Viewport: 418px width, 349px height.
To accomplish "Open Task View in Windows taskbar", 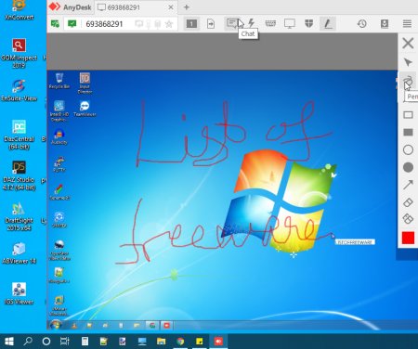I will click(x=64, y=342).
